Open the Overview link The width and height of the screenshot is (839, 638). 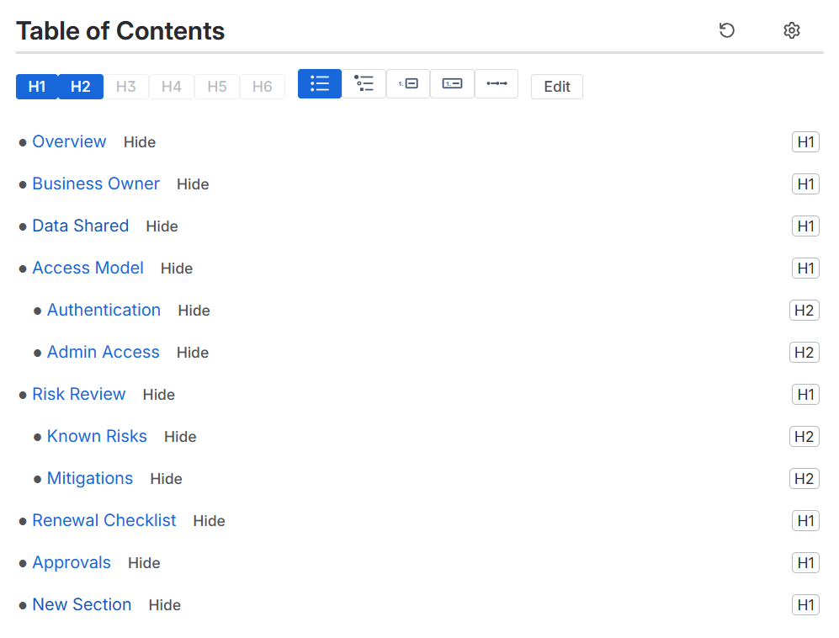(69, 142)
